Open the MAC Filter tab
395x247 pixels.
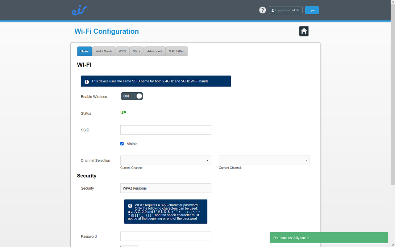click(176, 51)
